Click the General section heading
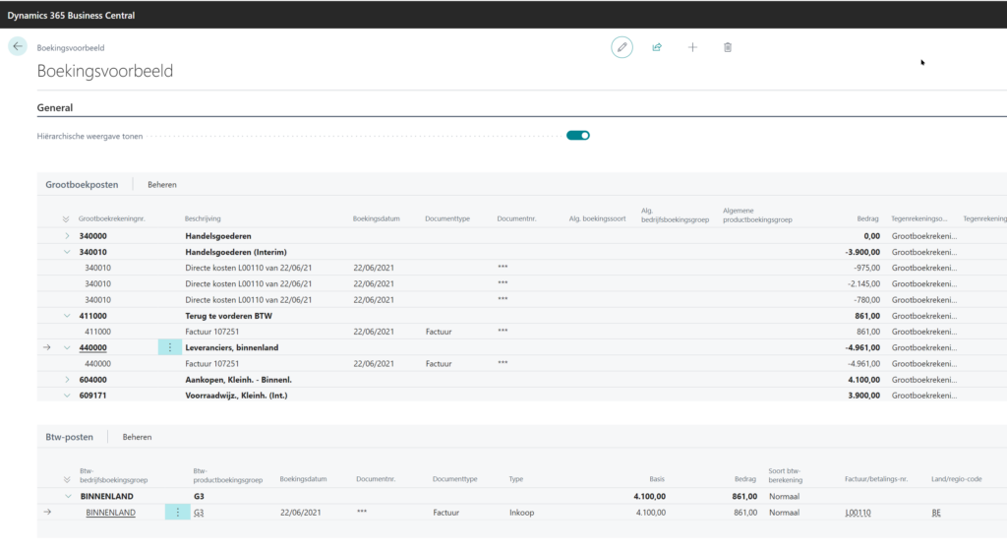Viewport: 1007px width, 551px height. [55, 107]
